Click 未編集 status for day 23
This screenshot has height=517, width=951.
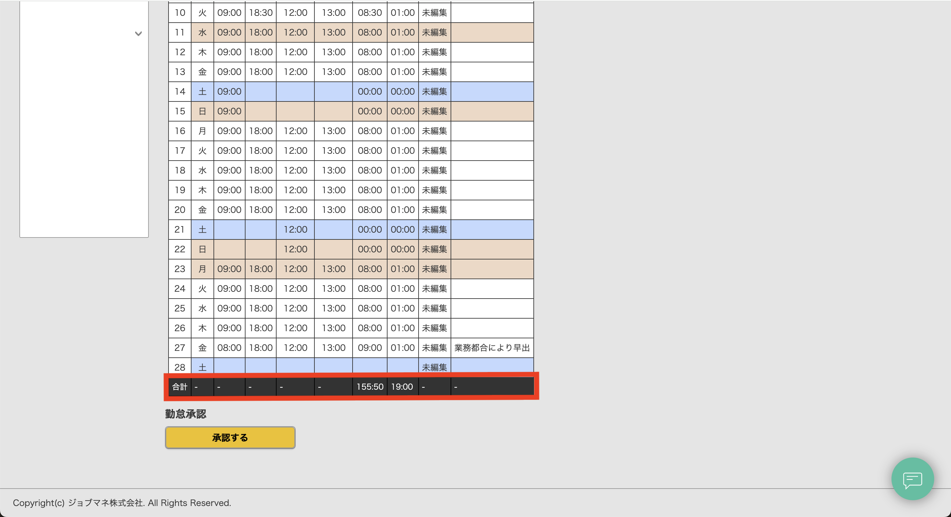pos(434,269)
